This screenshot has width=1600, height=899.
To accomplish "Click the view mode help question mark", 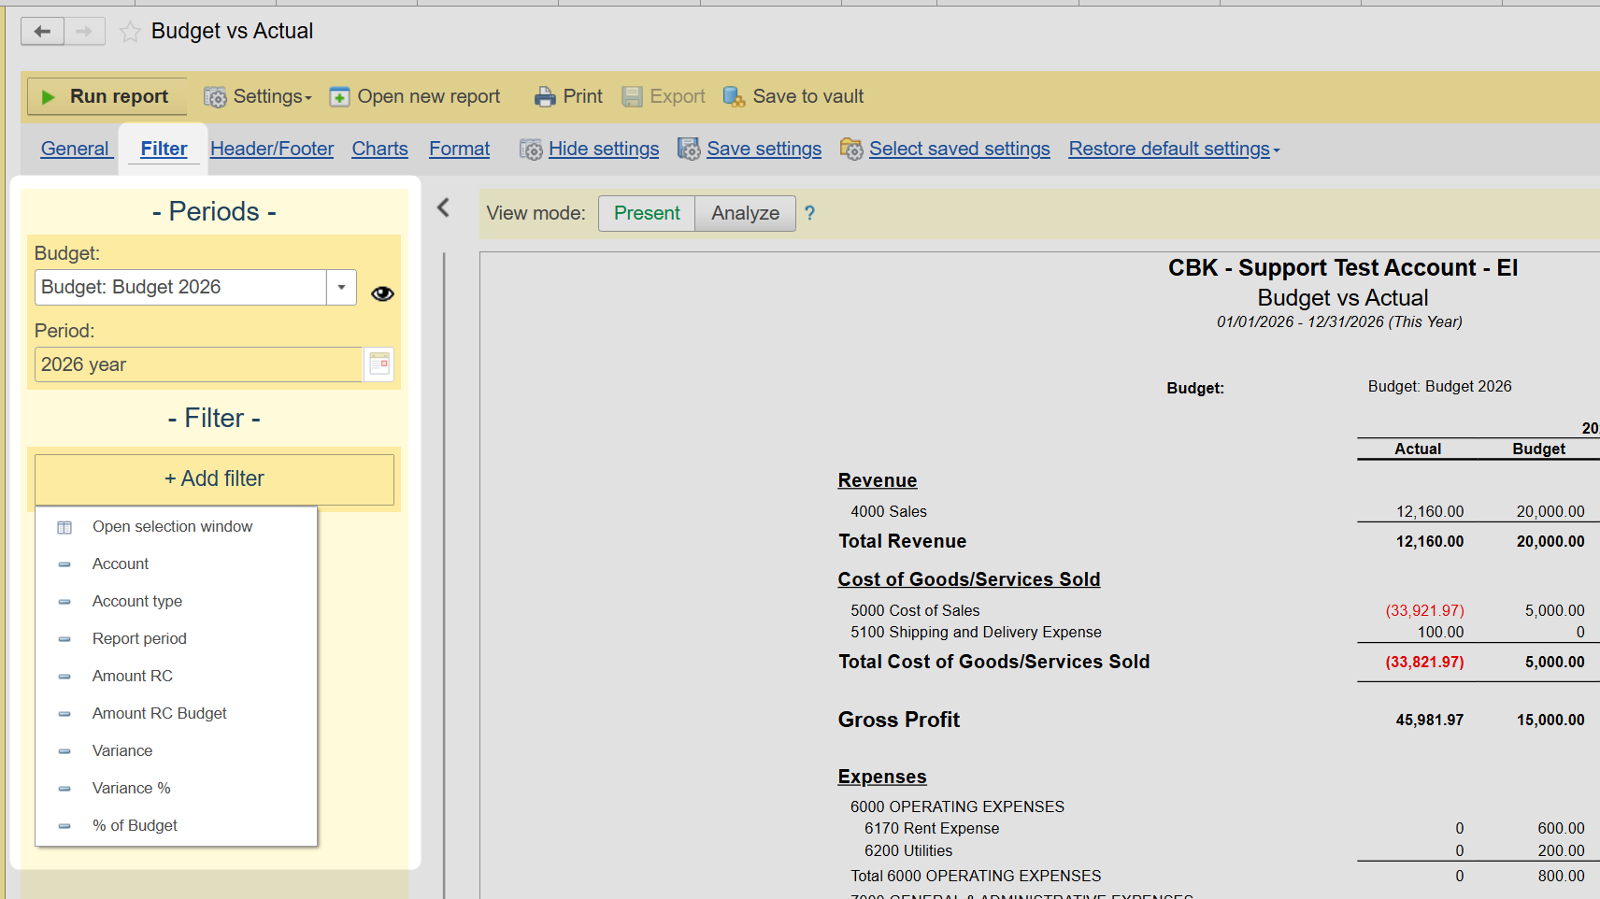I will (809, 213).
